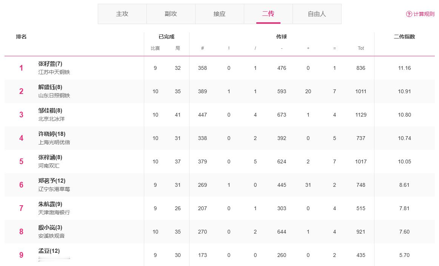This screenshot has height=266, width=439.
Task: Select player 许晓婷(18)
Action: (x=52, y=134)
